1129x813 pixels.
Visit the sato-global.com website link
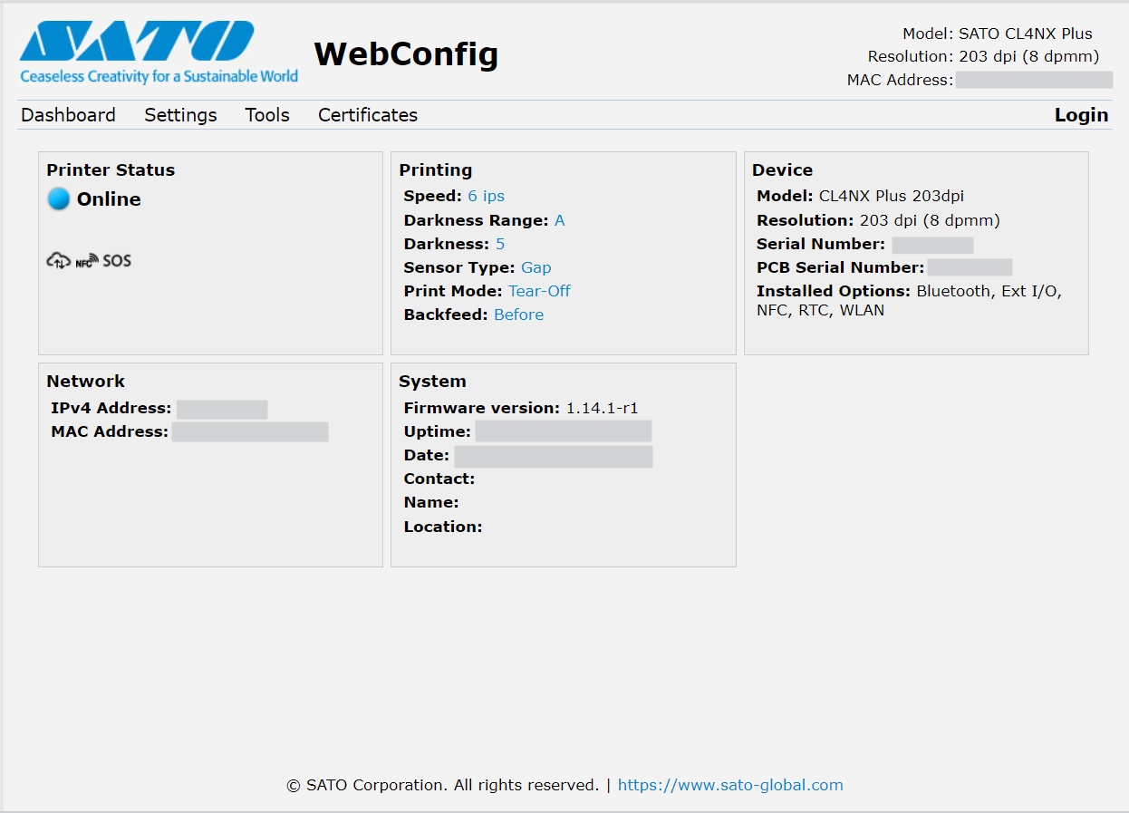[x=729, y=785]
